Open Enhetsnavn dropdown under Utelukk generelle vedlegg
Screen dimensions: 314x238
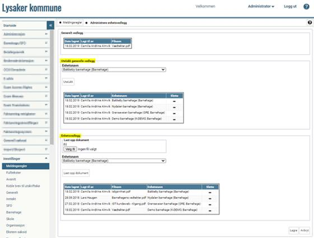click(x=114, y=70)
